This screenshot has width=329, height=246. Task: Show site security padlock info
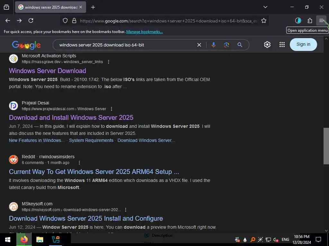[x=74, y=21]
